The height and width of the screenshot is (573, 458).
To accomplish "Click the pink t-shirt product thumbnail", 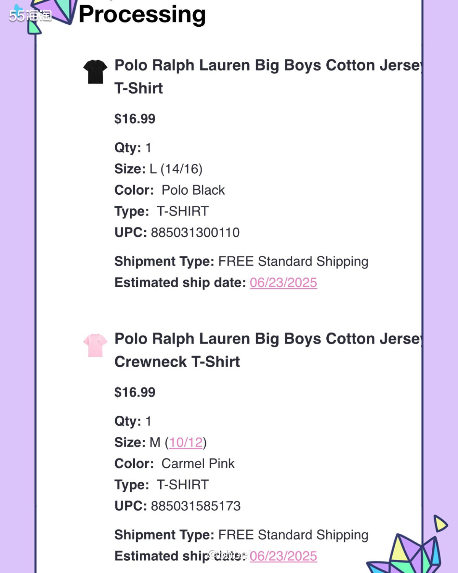I will (x=95, y=345).
